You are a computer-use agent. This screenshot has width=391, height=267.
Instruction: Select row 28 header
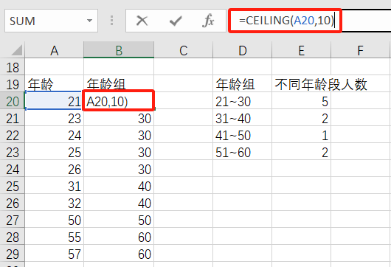pos(13,236)
